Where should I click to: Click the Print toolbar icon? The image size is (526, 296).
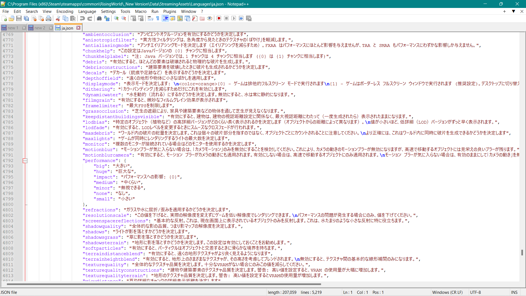[x=48, y=18]
